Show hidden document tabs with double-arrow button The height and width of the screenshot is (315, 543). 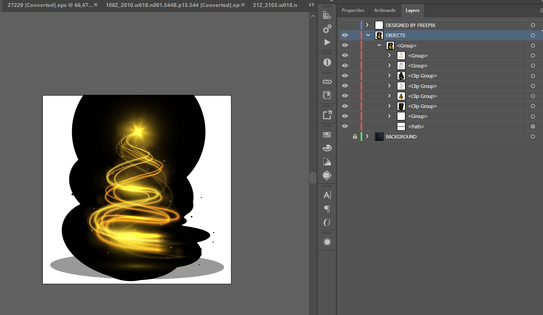pyautogui.click(x=312, y=5)
